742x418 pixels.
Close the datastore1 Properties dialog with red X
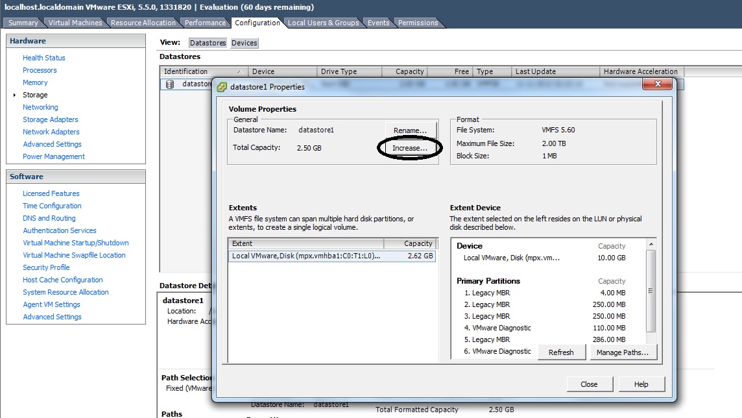pyautogui.click(x=657, y=84)
